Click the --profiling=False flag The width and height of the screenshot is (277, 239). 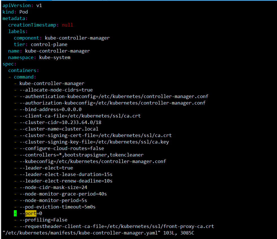coord(43,220)
